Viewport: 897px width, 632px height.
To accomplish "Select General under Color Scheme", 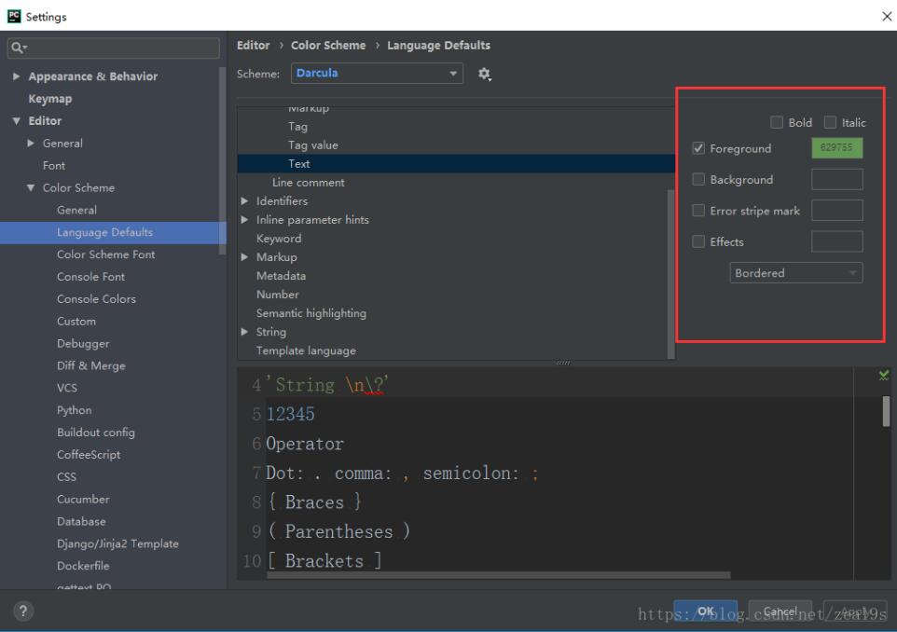I will pos(76,210).
